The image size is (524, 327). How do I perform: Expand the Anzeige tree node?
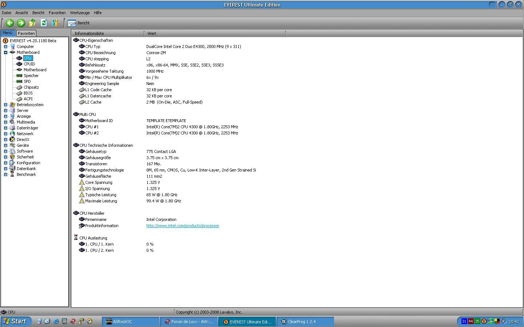click(5, 116)
